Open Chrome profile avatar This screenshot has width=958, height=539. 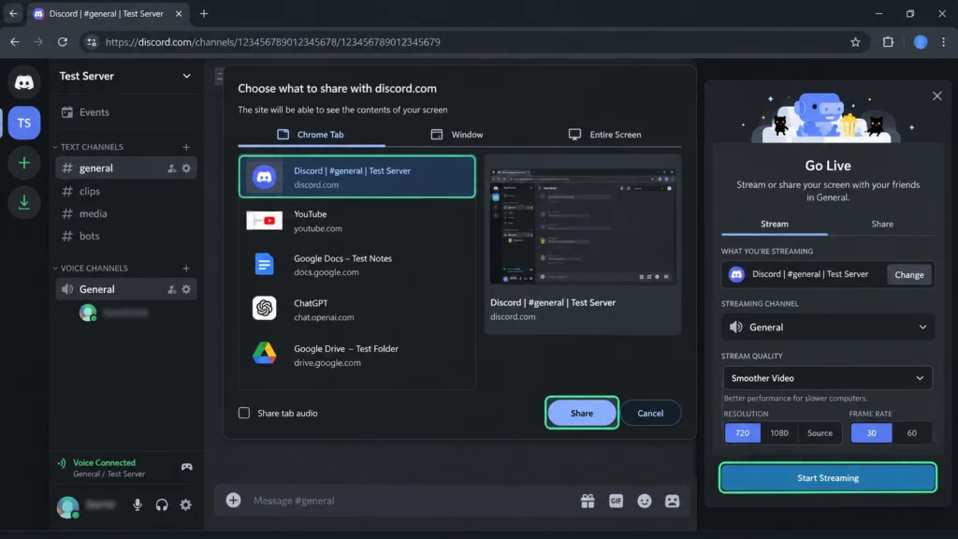(x=921, y=42)
